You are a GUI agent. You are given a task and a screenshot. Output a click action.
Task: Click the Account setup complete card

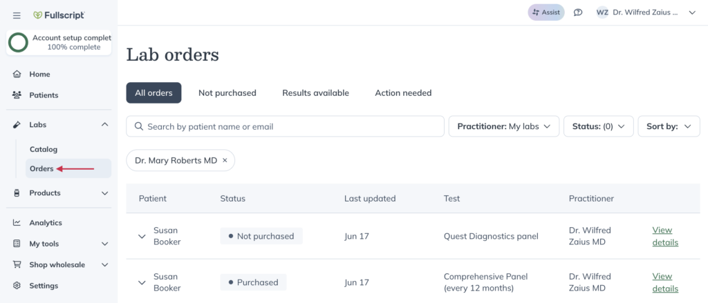(59, 42)
